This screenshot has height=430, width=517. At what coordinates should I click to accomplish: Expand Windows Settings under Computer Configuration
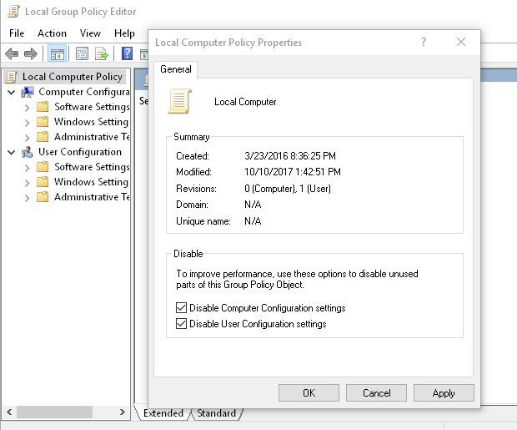27,123
